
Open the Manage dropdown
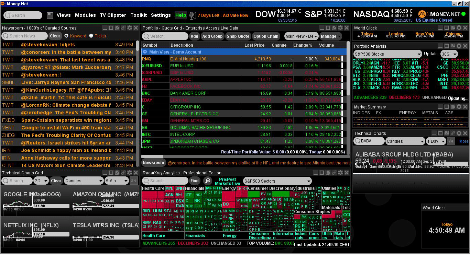pos(330,36)
